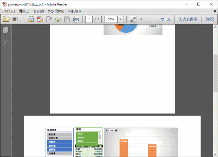Click the D904i item in the green slicer

coord(87,141)
